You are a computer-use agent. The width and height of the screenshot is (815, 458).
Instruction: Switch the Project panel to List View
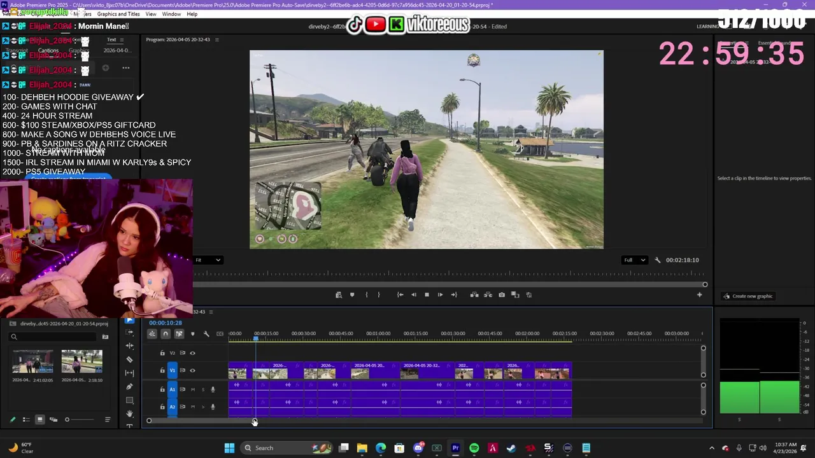[26, 419]
